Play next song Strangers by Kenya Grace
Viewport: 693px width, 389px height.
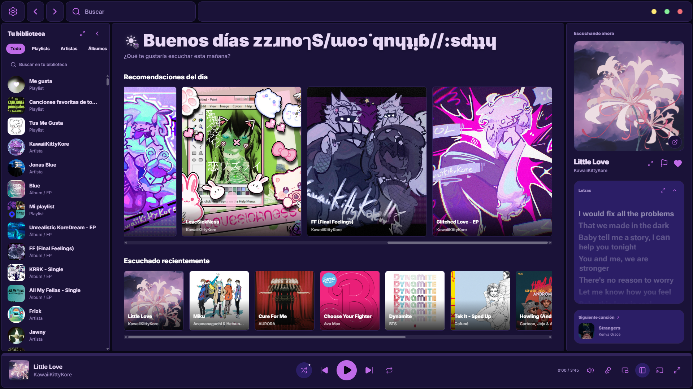pos(629,331)
